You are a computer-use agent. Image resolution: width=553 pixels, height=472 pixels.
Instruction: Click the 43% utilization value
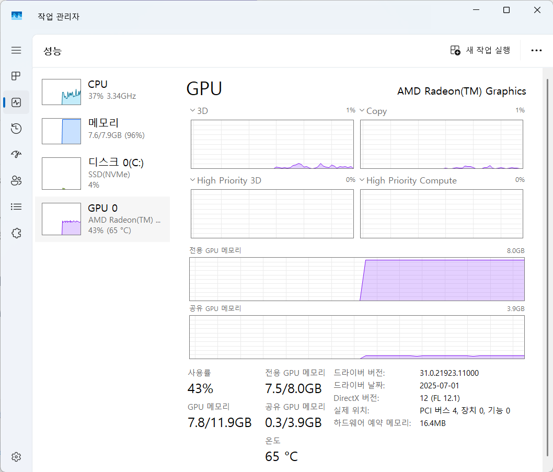tap(200, 388)
